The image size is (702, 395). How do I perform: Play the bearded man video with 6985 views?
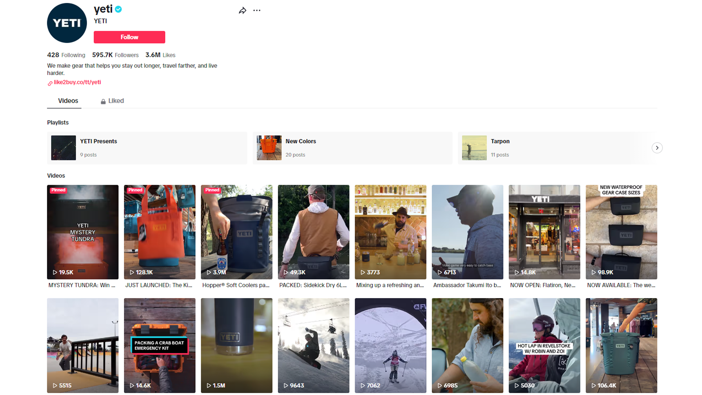[468, 346]
